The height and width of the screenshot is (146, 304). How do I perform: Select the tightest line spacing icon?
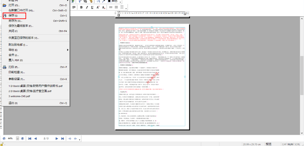coord(111,7)
